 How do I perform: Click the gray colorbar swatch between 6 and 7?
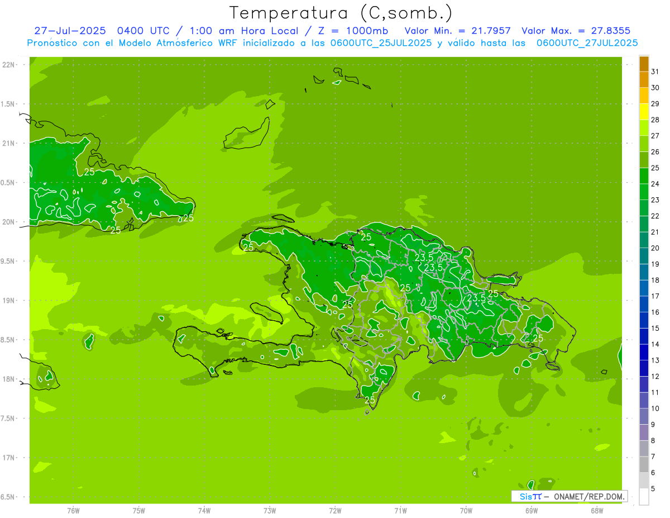click(644, 465)
